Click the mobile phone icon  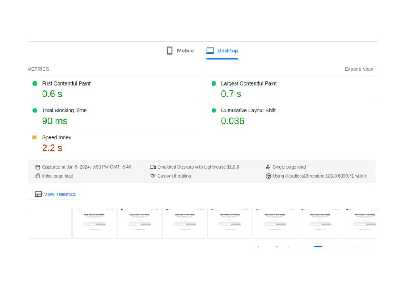[x=170, y=51]
